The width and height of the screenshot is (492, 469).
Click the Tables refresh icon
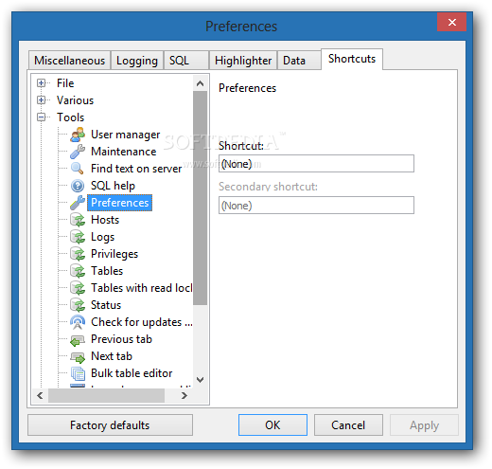78,271
